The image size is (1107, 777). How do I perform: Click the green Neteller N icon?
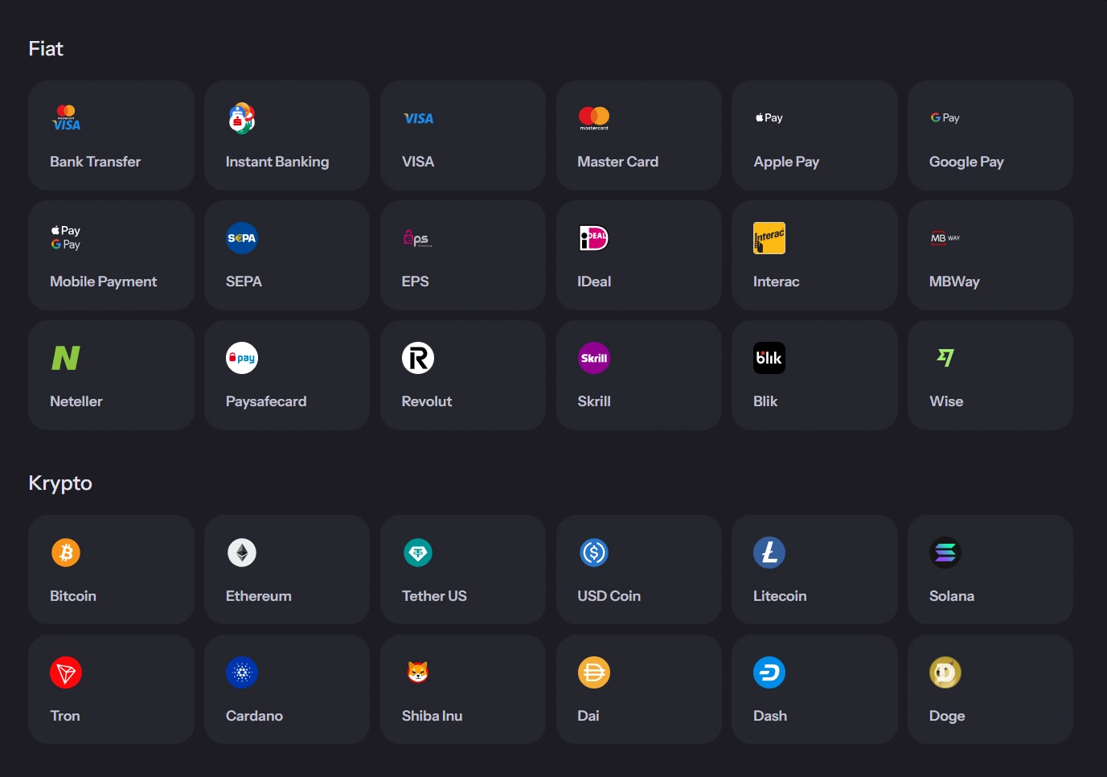[x=66, y=358]
